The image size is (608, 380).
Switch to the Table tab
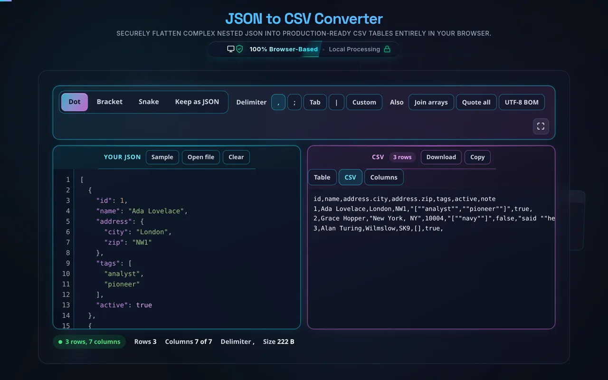click(x=322, y=177)
